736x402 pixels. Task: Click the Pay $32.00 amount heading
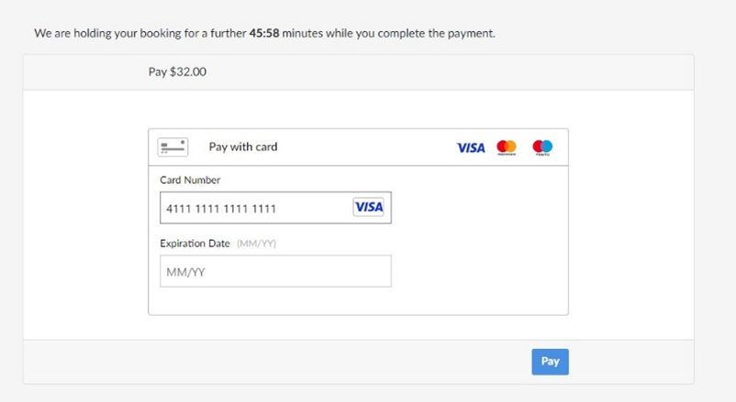coord(177,71)
